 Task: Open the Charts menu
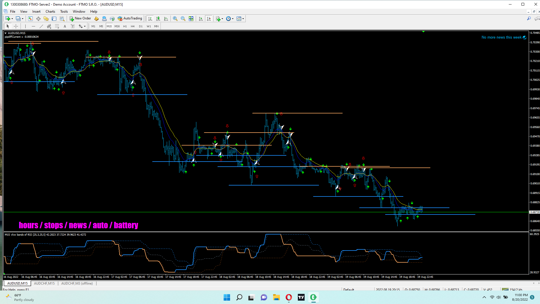pos(50,12)
